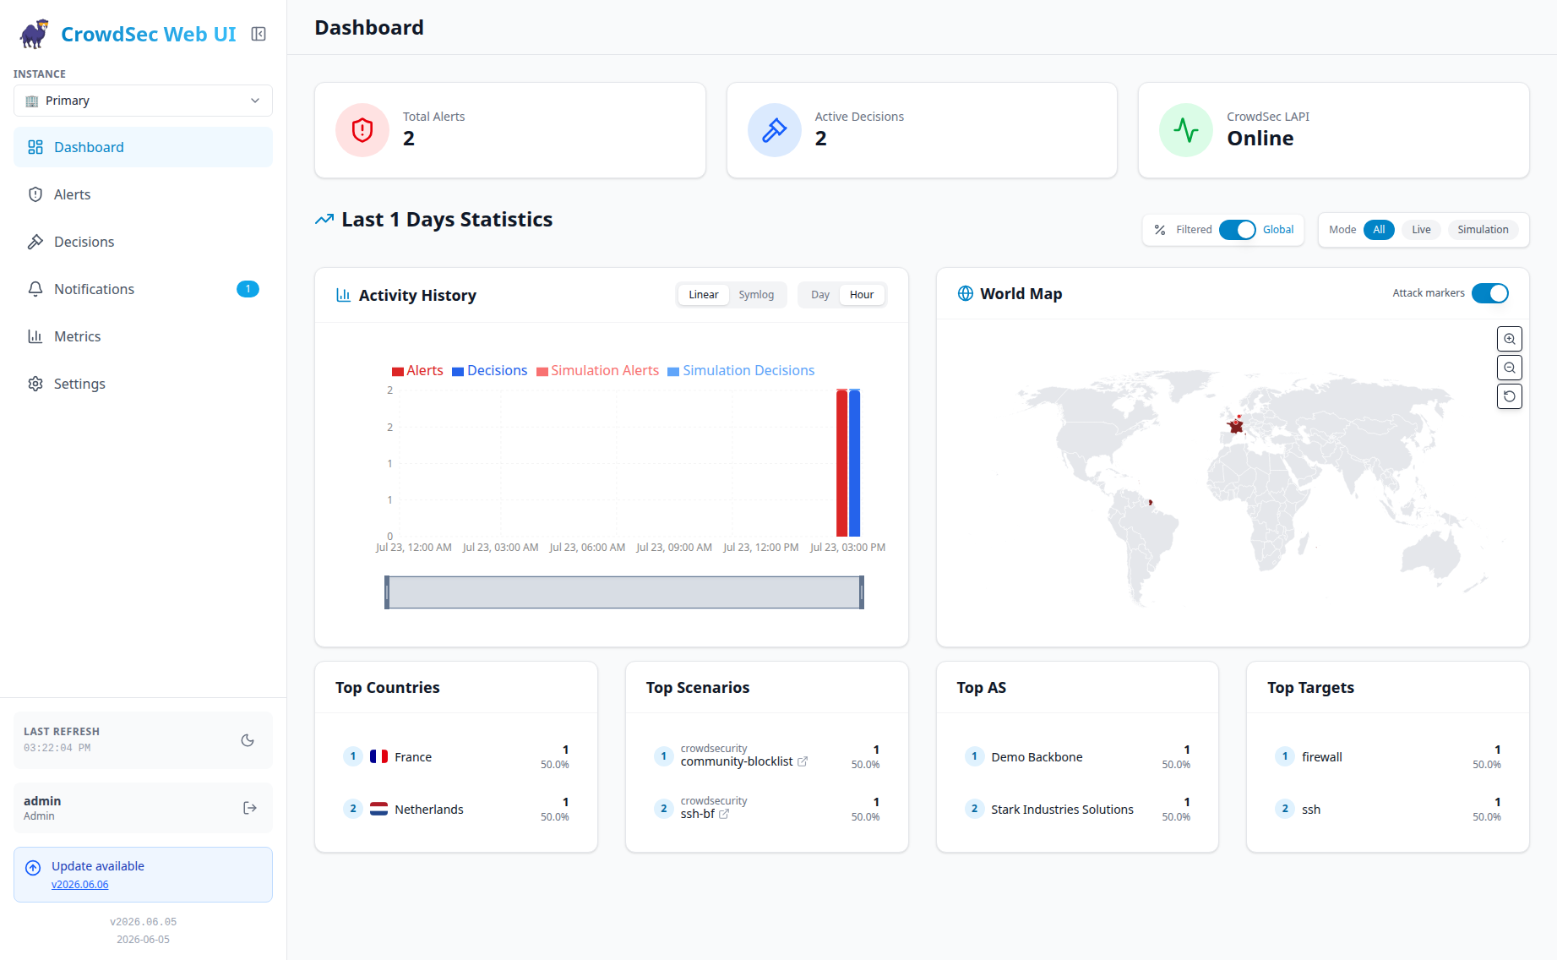Select ssh in Top Targets
1557x960 pixels.
[x=1388, y=810]
